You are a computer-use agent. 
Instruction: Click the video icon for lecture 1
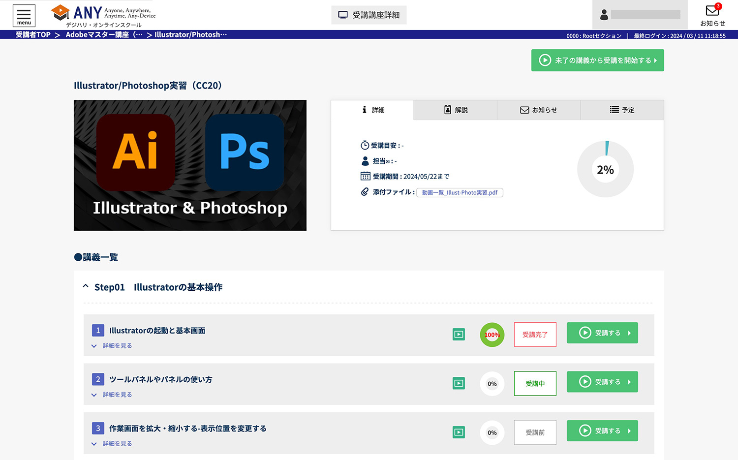click(459, 335)
